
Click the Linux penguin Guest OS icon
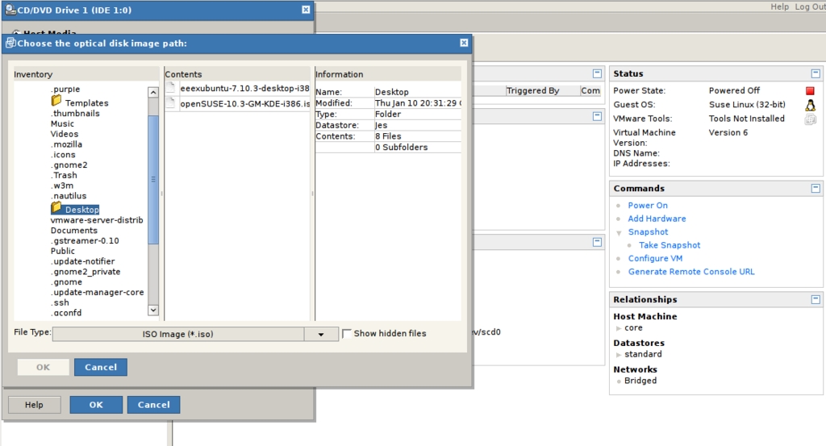click(x=810, y=105)
